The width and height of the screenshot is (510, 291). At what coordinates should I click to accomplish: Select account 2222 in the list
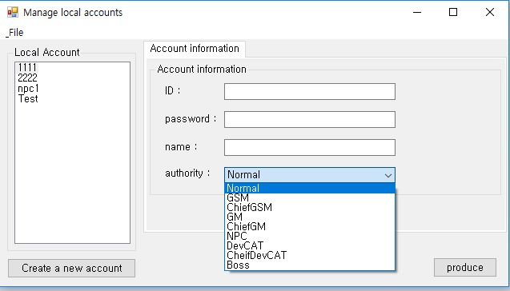(27, 78)
